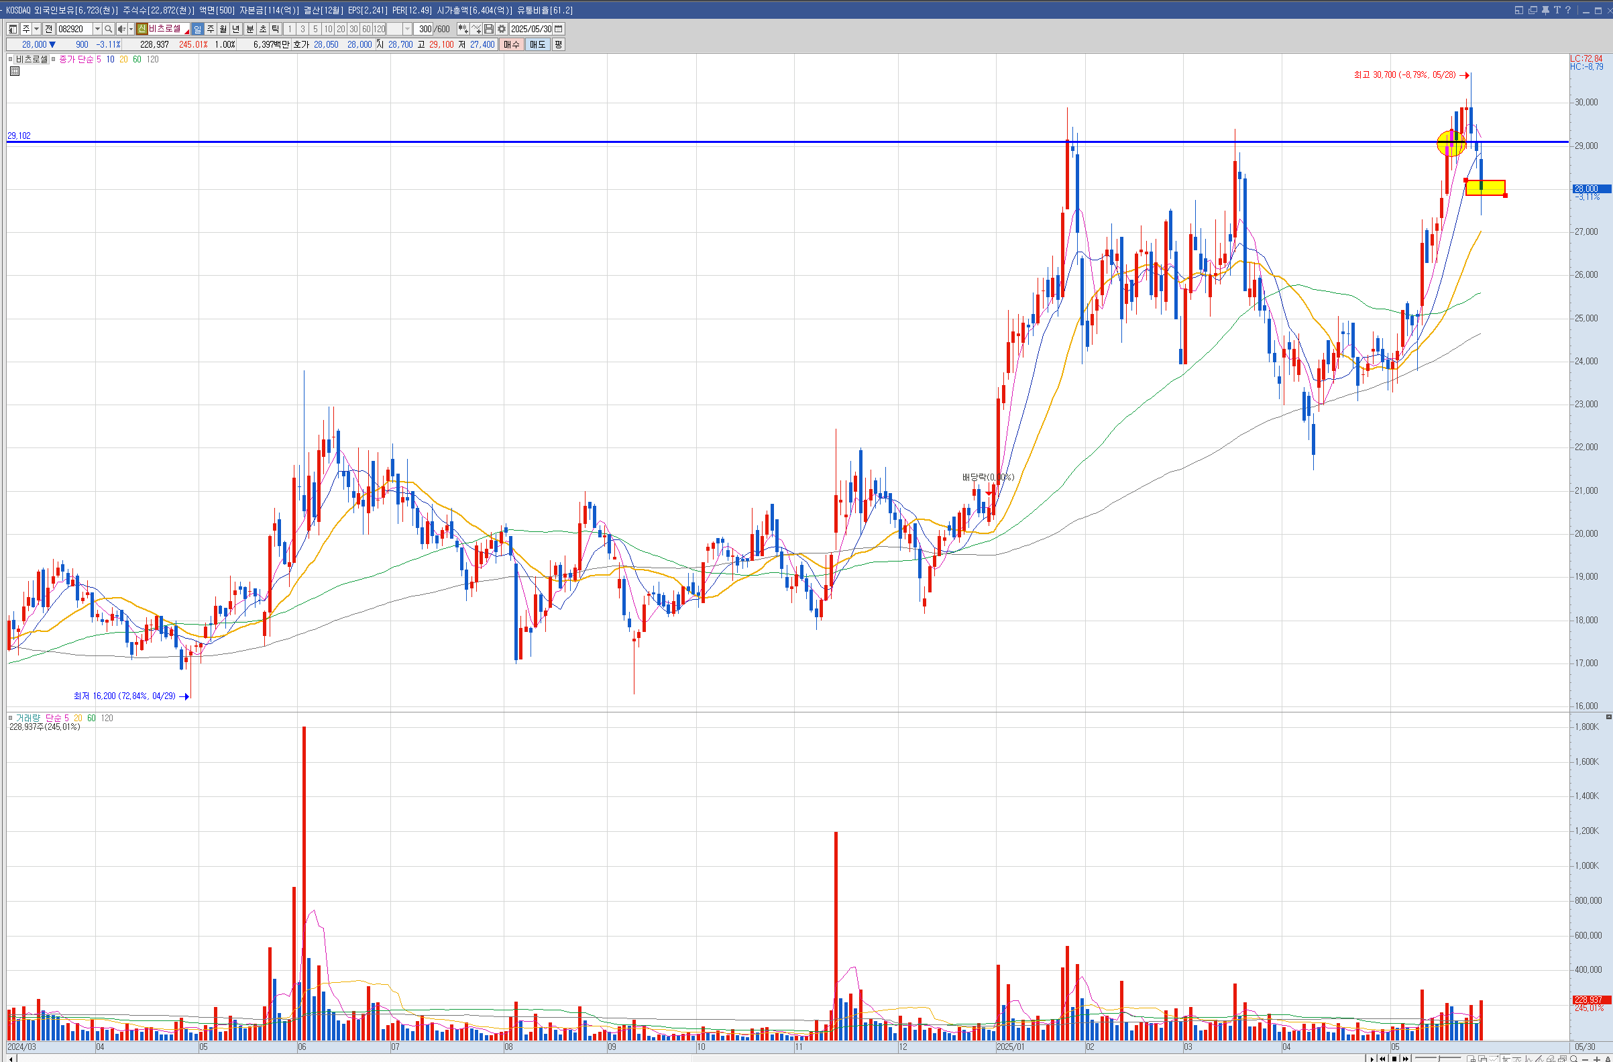Viewport: 1613px width, 1062px height.
Task: Click the stock search magnifier icon
Action: coord(109,29)
